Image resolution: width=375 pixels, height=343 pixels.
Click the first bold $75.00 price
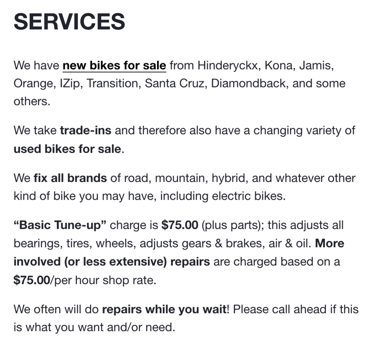[180, 225]
